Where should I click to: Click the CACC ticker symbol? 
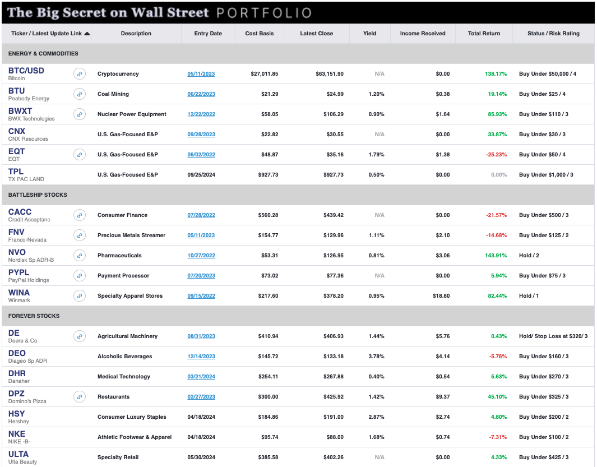coord(20,212)
